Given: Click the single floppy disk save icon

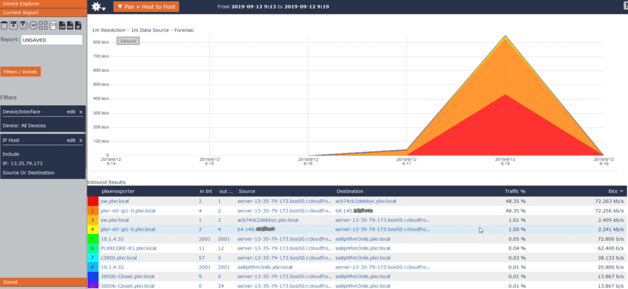Looking at the screenshot, I should (x=14, y=26).
